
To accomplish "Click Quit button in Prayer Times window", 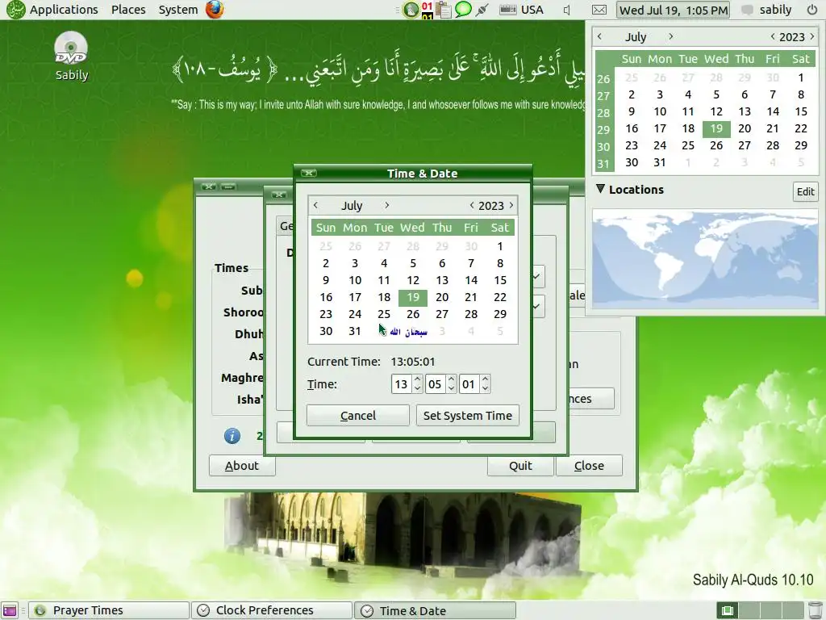I will [x=520, y=466].
